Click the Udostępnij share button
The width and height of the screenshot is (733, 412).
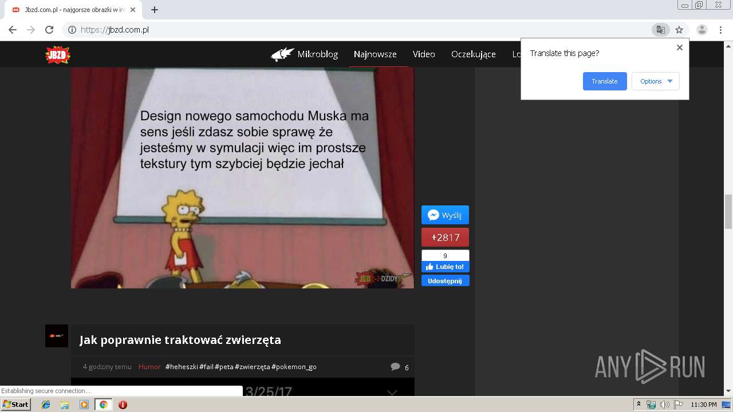point(445,281)
